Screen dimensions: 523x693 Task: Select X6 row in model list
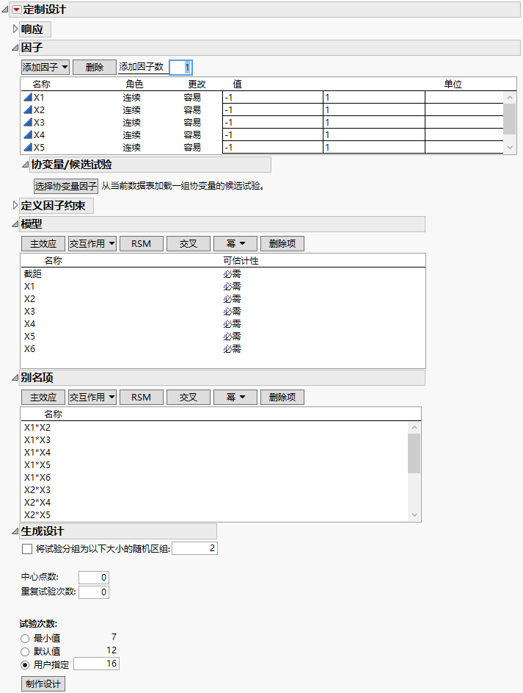pyautogui.click(x=223, y=349)
